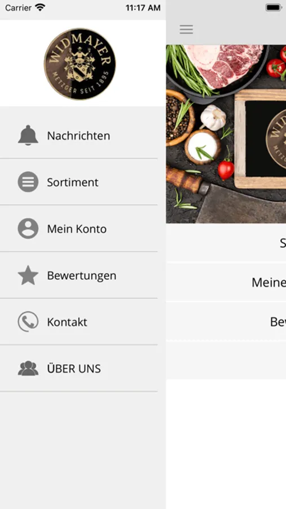
Task: Select Mein Konto text label
Action: [77, 229]
